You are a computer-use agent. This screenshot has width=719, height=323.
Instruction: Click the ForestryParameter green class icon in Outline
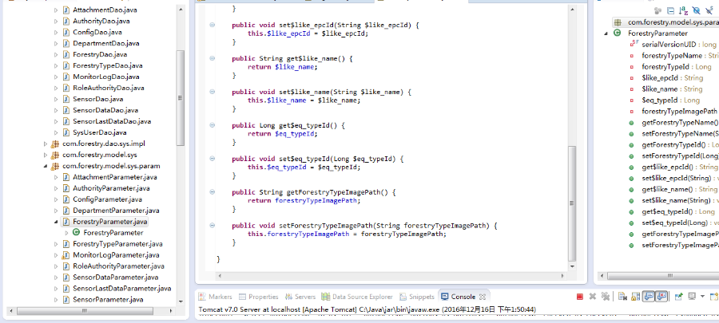point(618,33)
